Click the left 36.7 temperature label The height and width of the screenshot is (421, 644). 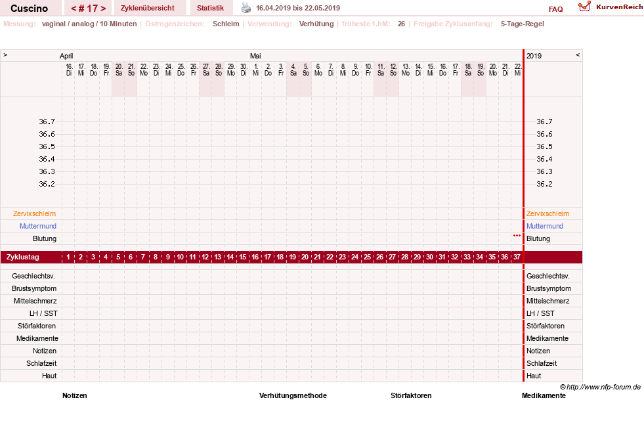click(47, 122)
